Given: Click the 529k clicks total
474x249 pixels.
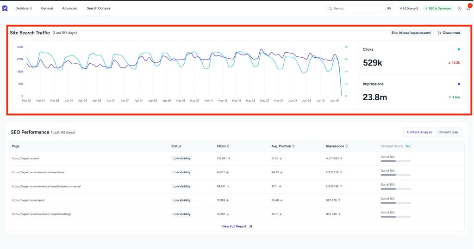Looking at the screenshot, I should [x=373, y=63].
